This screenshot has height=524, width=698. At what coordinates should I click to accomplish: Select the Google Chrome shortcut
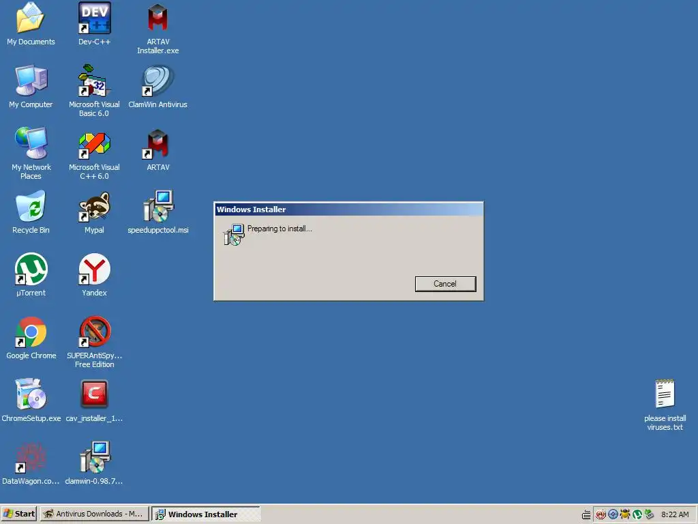[x=31, y=332]
